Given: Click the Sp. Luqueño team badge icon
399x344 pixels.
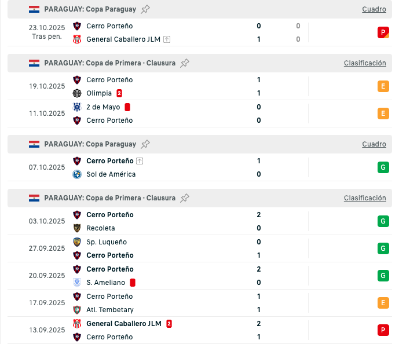Looking at the screenshot, I should (x=77, y=242).
